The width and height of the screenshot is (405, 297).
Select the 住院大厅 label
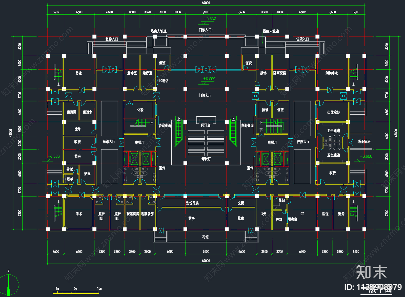pyautogui.click(x=303, y=142)
